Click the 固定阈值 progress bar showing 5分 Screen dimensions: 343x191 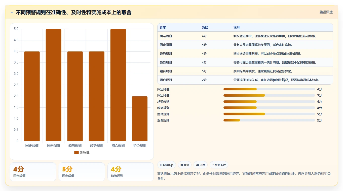coord(269,95)
